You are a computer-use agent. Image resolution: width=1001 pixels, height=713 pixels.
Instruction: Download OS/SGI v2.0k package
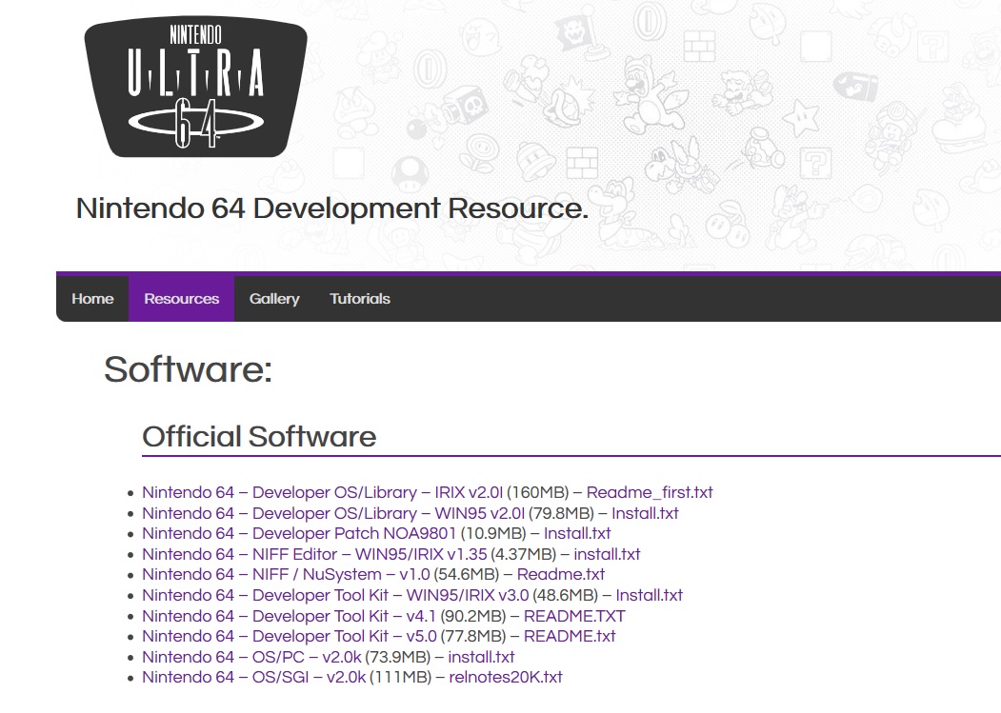253,677
